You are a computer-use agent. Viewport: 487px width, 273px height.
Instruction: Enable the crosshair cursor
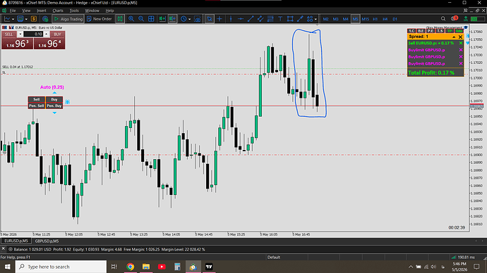point(220,19)
